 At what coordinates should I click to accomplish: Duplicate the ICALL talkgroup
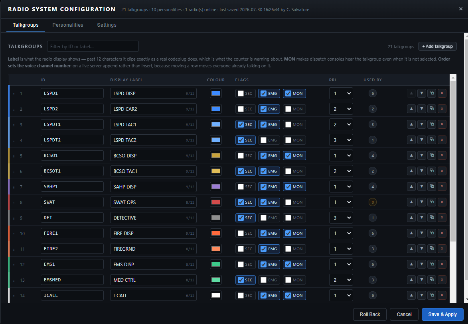(x=432, y=295)
